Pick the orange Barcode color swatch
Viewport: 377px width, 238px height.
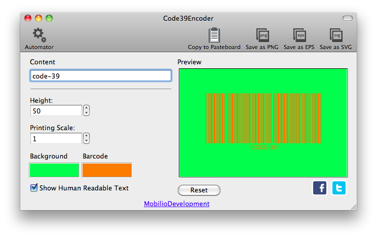point(107,170)
